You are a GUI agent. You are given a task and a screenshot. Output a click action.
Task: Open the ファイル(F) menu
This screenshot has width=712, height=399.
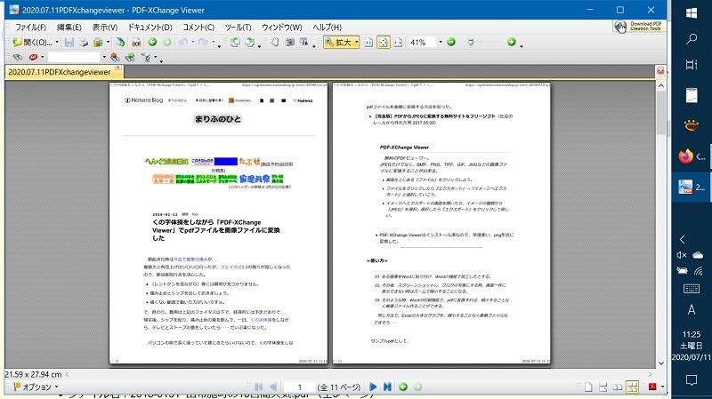(x=30, y=28)
